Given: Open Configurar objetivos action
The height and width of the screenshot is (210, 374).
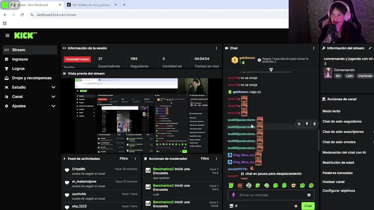Looking at the screenshot, I should point(339,191).
